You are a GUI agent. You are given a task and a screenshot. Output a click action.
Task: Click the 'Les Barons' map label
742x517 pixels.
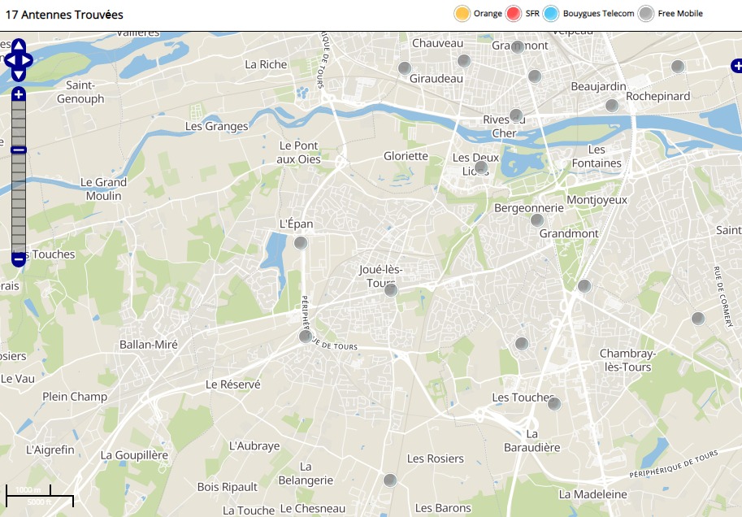(x=443, y=508)
